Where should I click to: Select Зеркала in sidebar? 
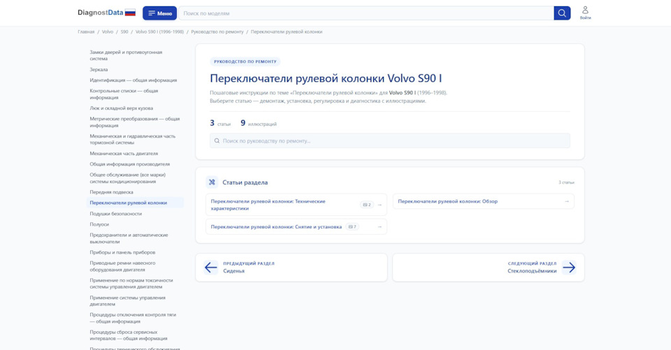pos(135,69)
